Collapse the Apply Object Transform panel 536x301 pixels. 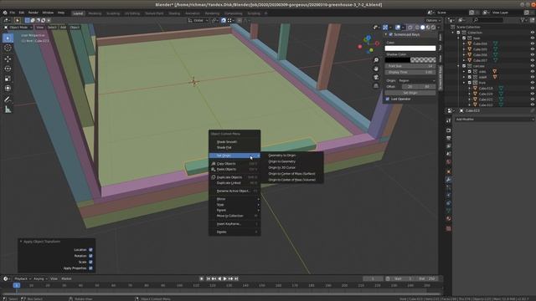(21, 242)
